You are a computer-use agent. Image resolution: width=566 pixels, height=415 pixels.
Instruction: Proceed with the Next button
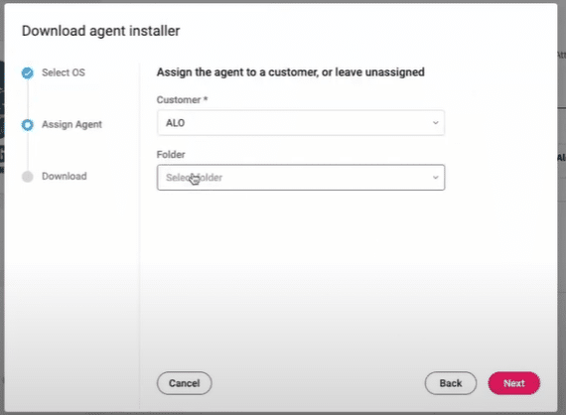[514, 383]
